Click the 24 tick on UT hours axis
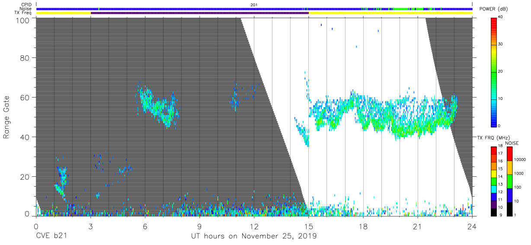 pos(472,226)
